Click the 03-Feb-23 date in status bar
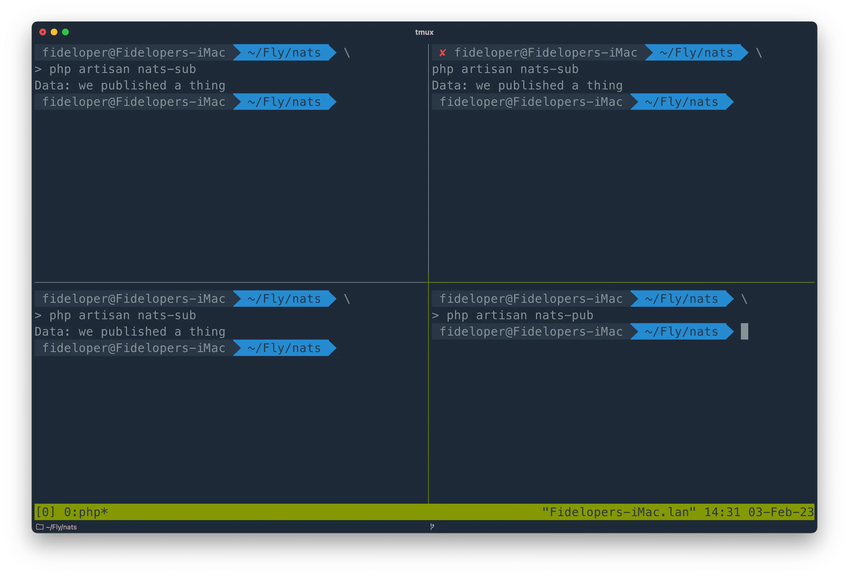Screen dimensions: 849x575 (781, 512)
